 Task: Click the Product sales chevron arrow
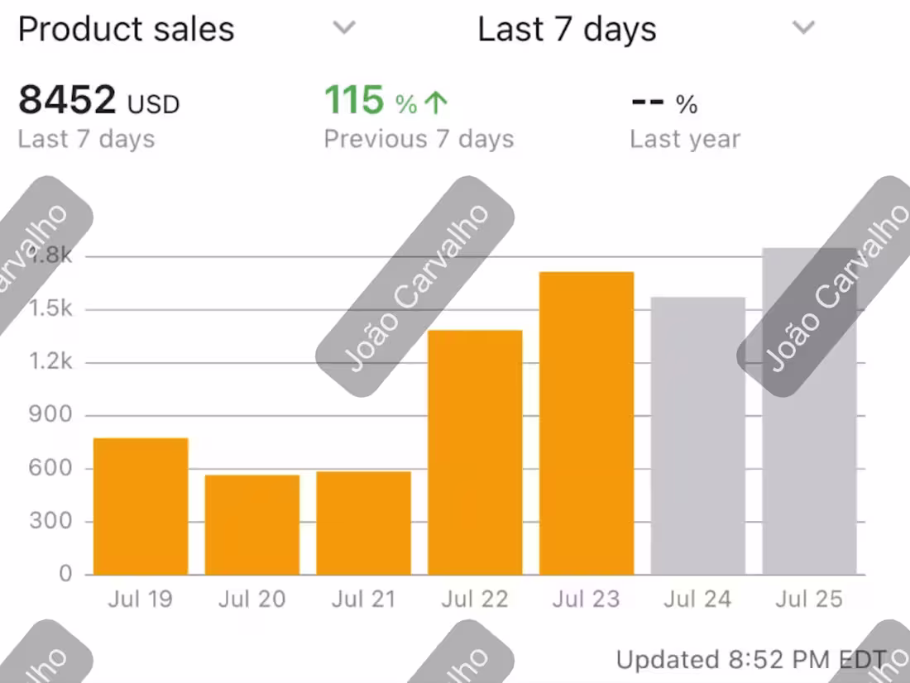click(344, 28)
